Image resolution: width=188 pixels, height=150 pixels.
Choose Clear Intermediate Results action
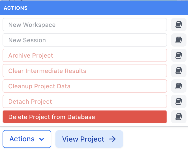pos(85,71)
